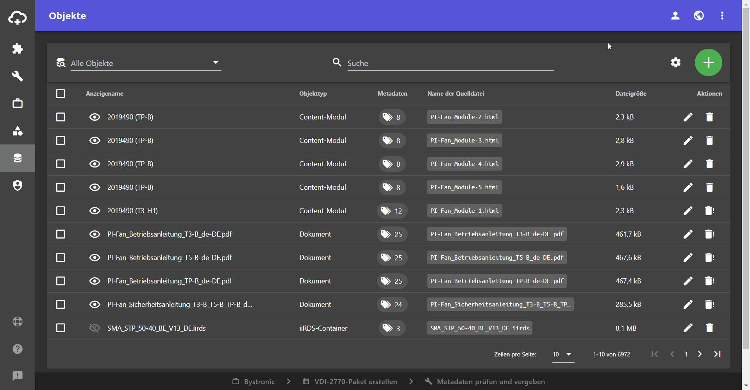The height and width of the screenshot is (390, 750).
Task: Open the wrench tools sidebar icon
Action: pos(18,76)
